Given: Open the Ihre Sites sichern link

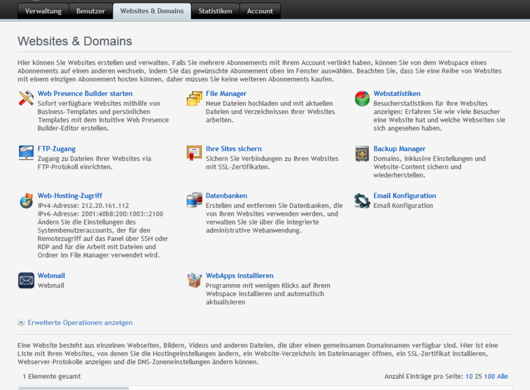Looking at the screenshot, I should pyautogui.click(x=234, y=149).
